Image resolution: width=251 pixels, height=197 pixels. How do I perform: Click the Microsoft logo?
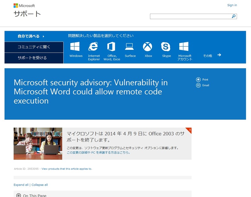pos(24,6)
